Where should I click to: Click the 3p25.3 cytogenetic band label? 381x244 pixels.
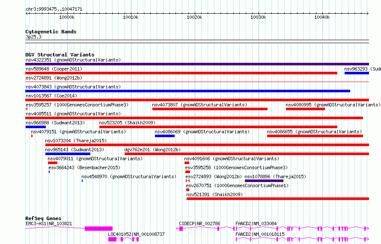click(33, 37)
